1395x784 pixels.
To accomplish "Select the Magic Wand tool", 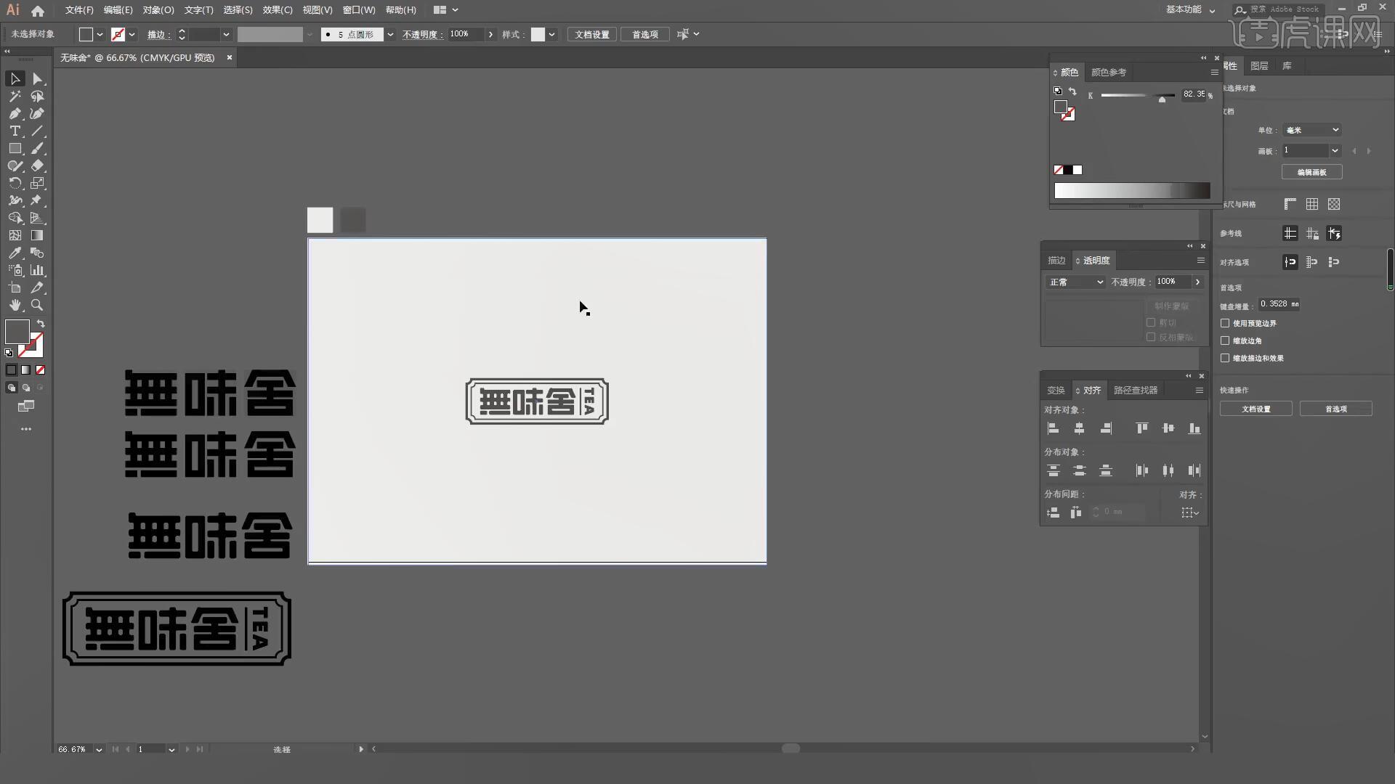I will click(x=15, y=97).
